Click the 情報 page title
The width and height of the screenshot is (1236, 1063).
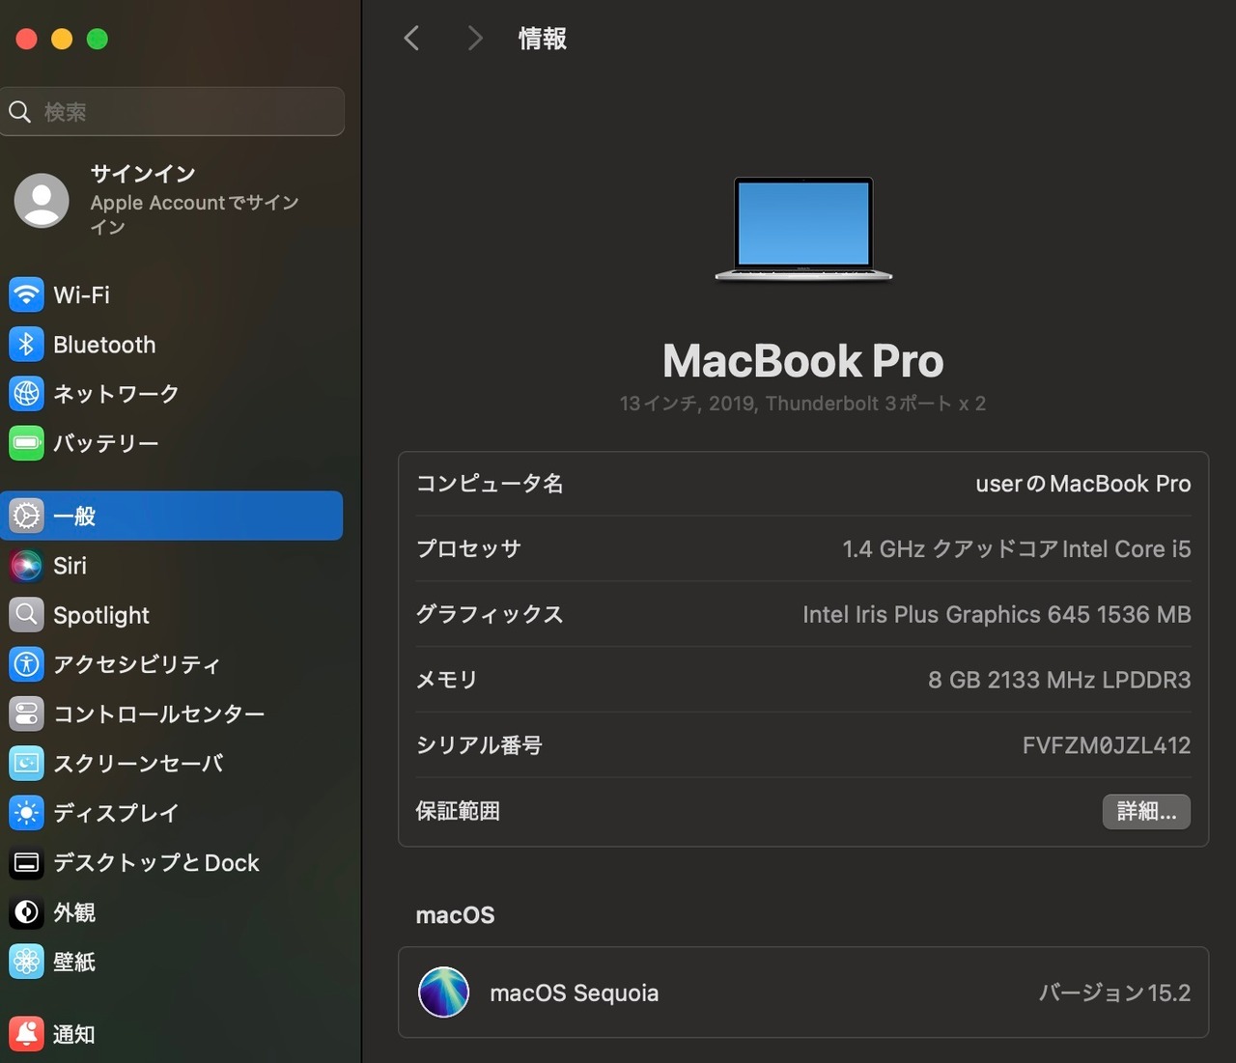coord(543,39)
